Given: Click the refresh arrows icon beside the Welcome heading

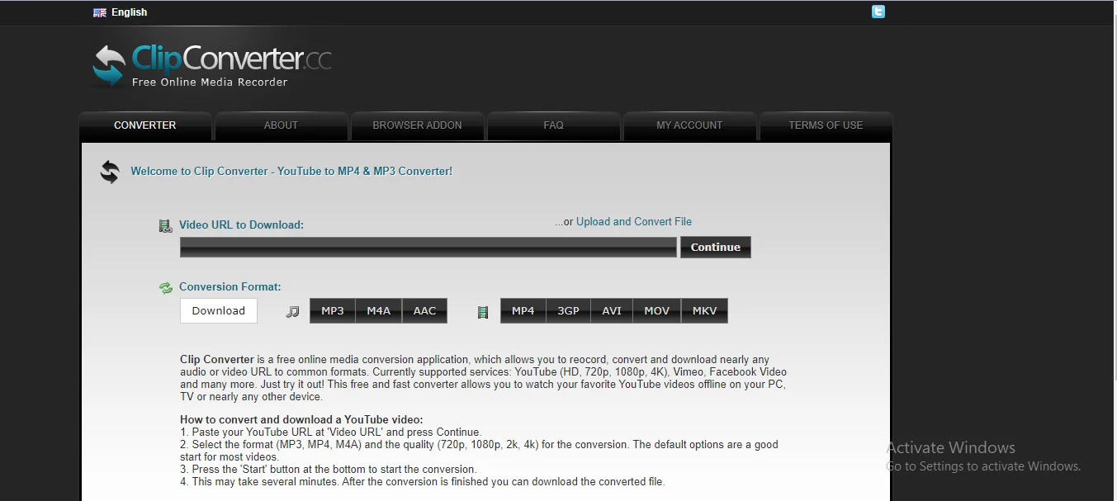Looking at the screenshot, I should [110, 172].
